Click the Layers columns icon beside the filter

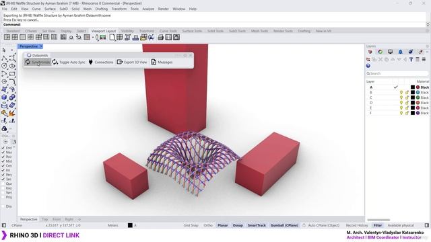(x=418, y=59)
